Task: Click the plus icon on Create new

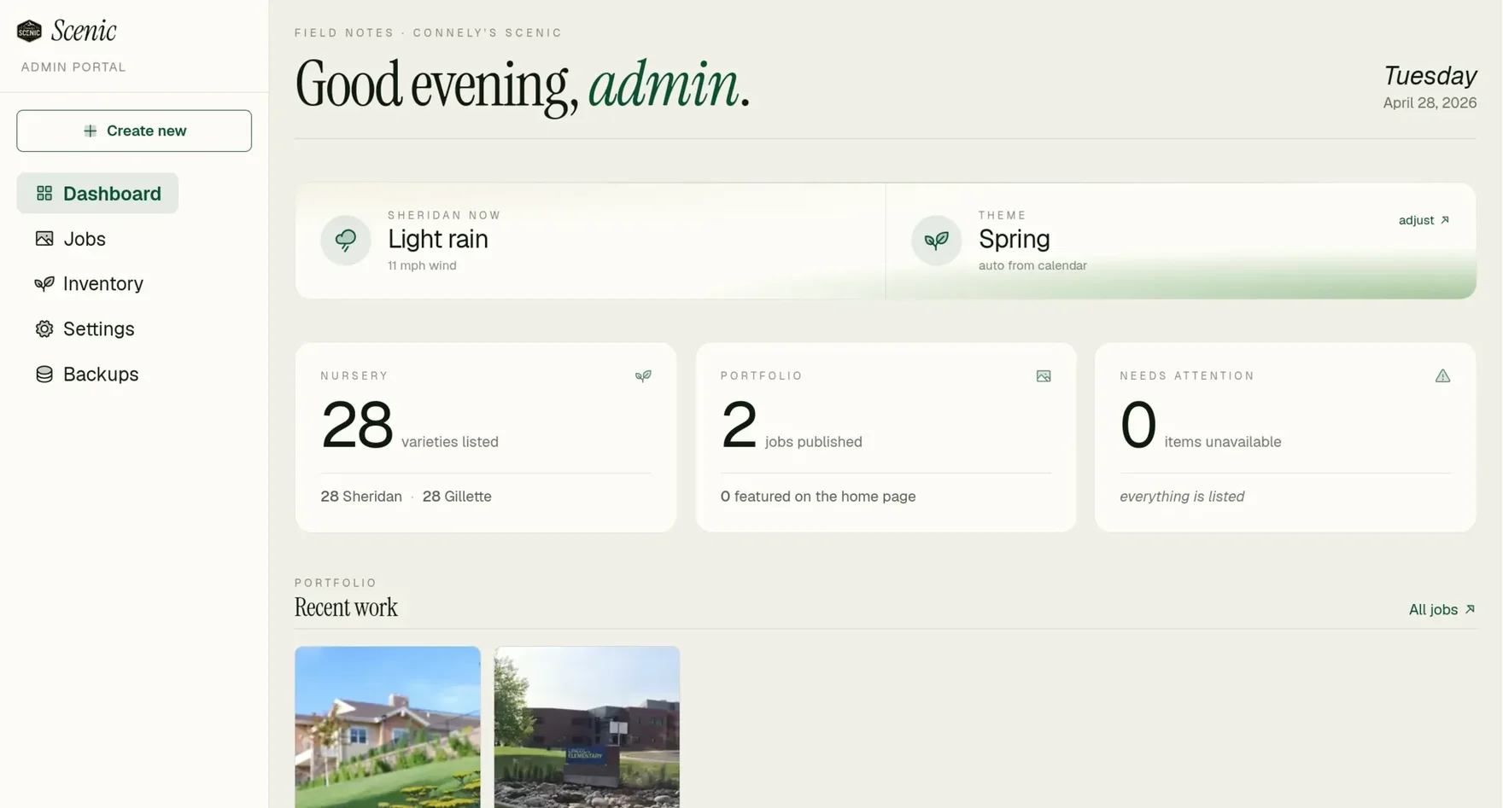Action: 90,131
